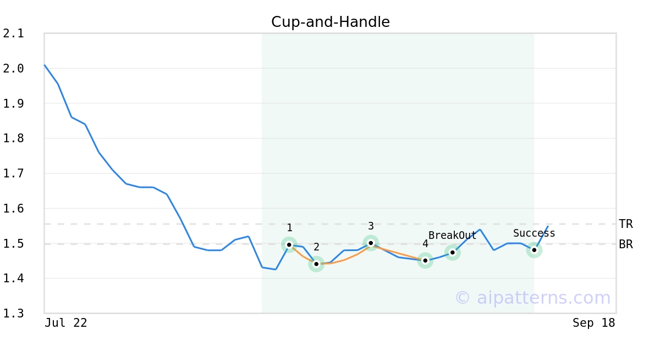
Task: Click pattern point marker 2
Action: click(x=316, y=264)
